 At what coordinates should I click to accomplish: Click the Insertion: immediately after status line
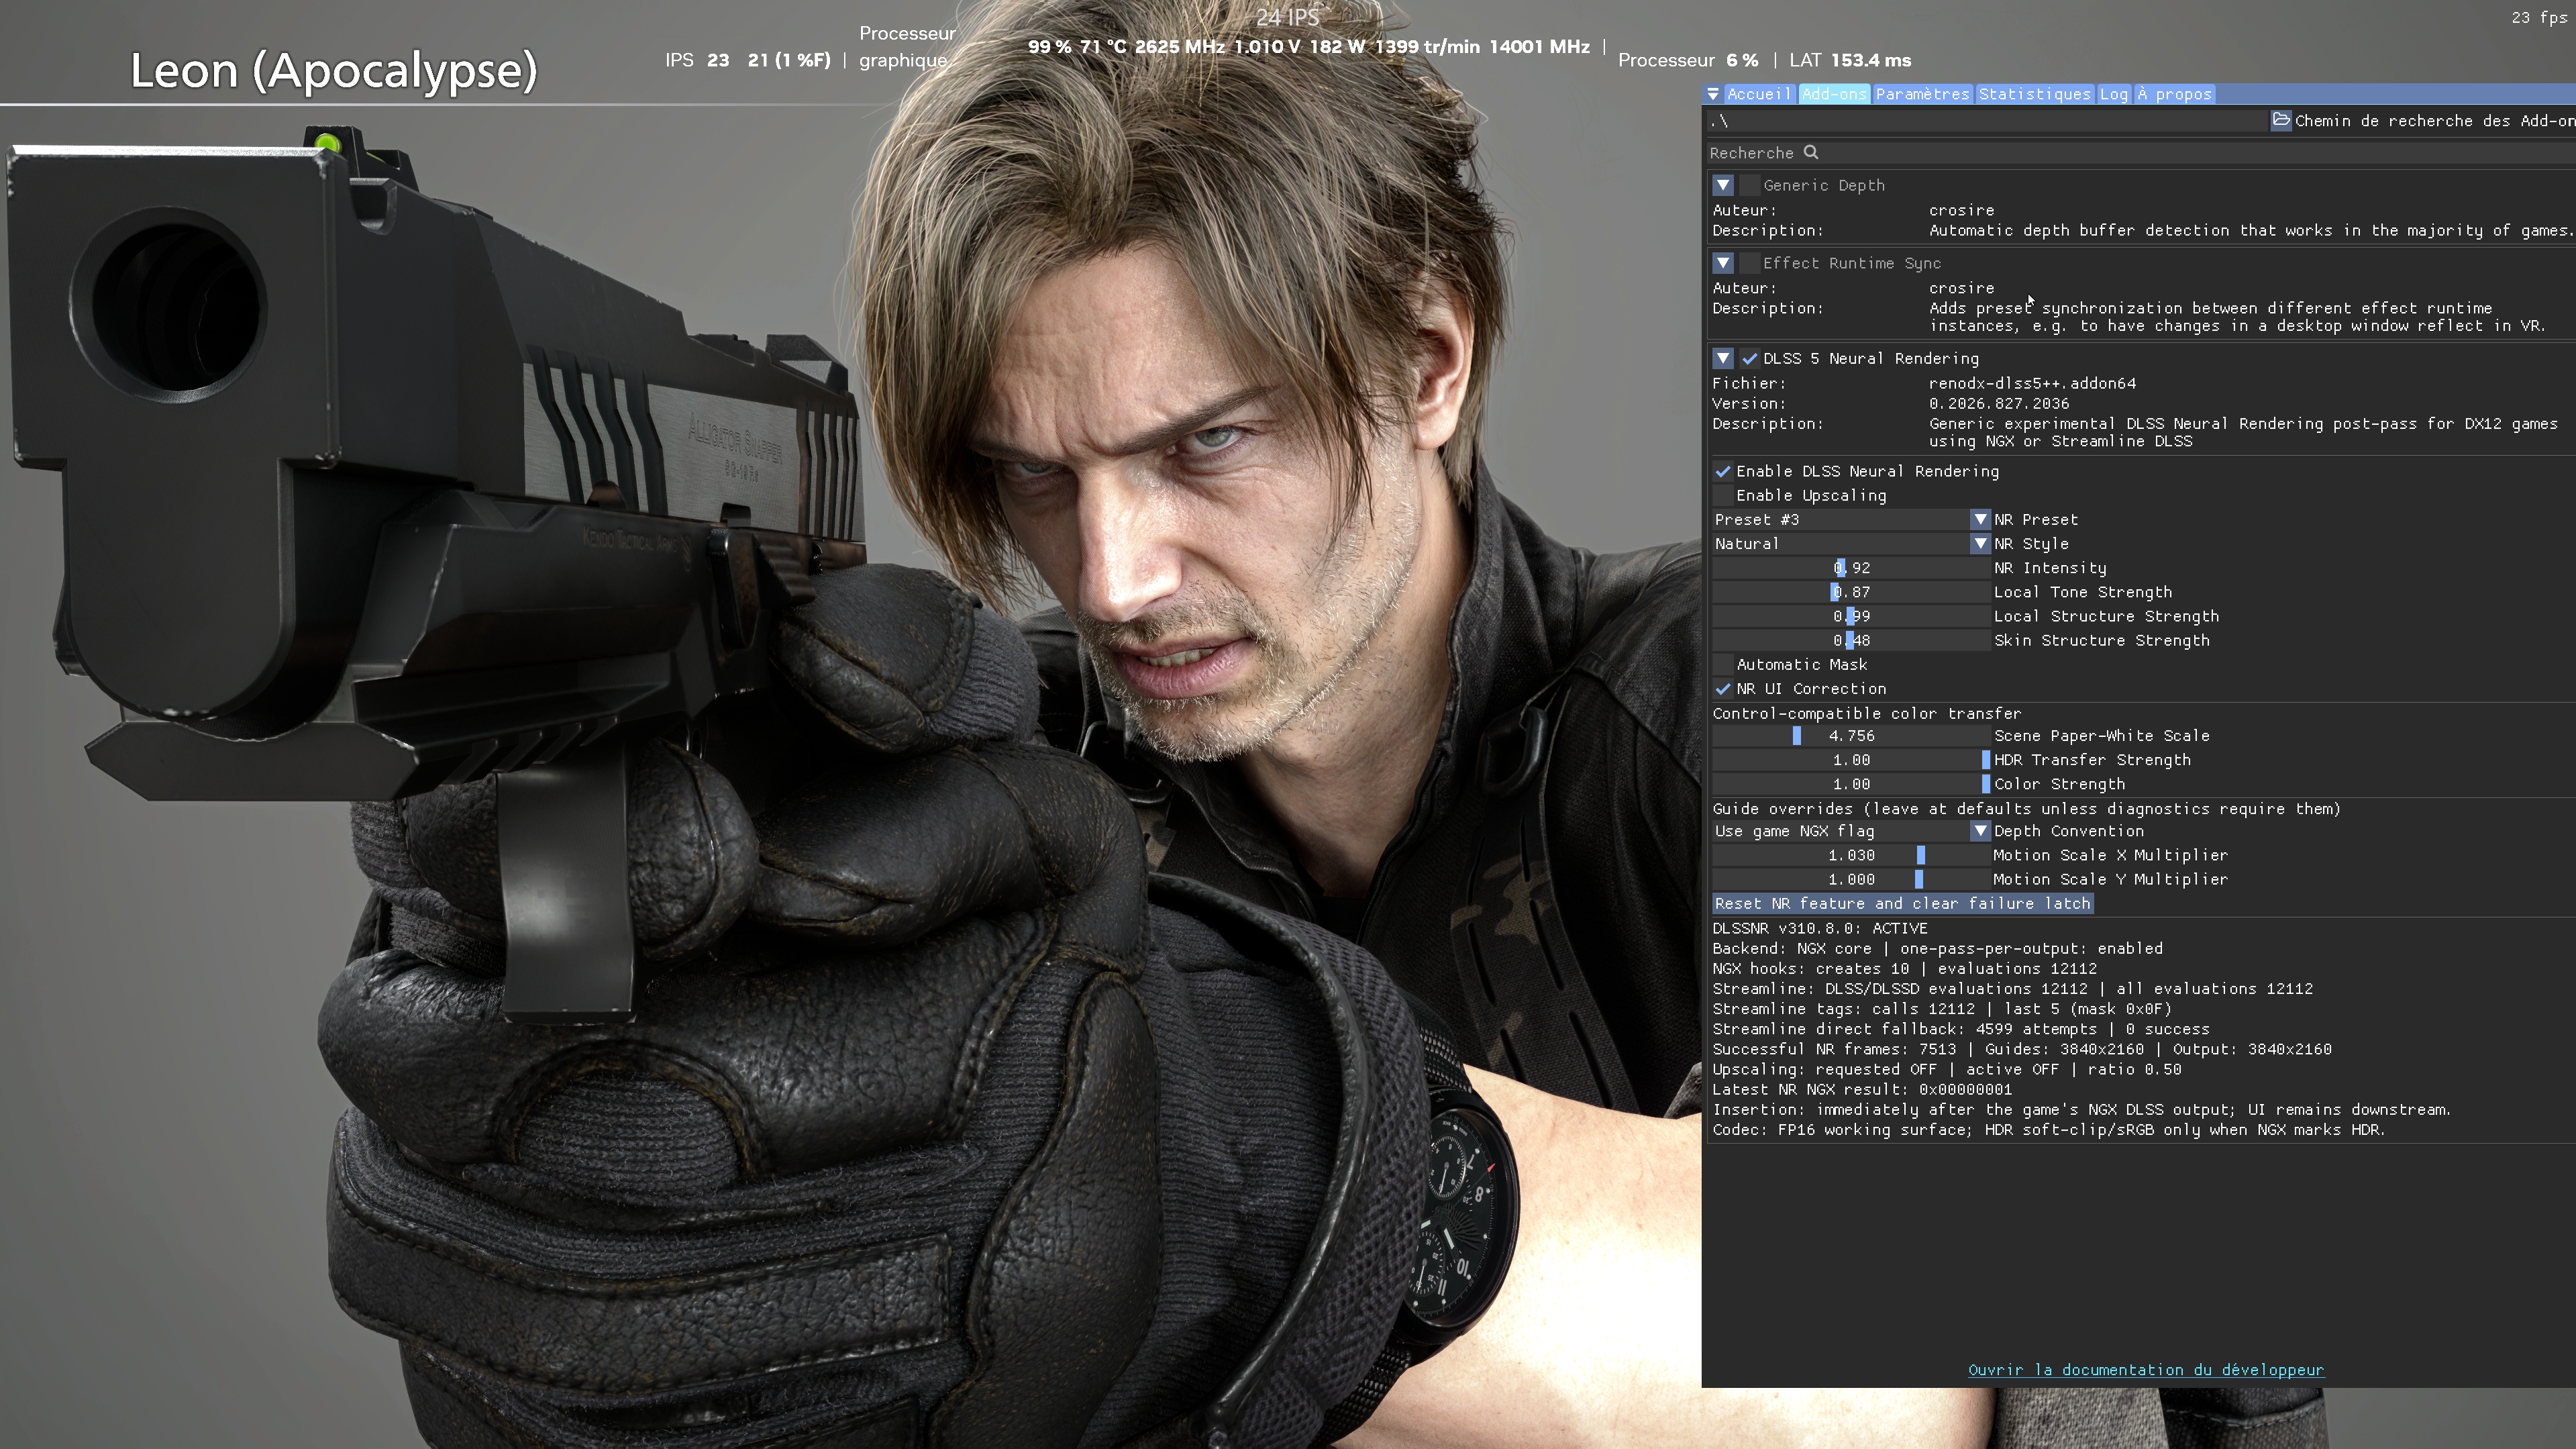(x=2082, y=1110)
